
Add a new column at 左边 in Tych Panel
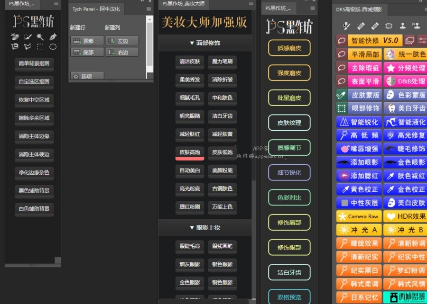[122, 41]
